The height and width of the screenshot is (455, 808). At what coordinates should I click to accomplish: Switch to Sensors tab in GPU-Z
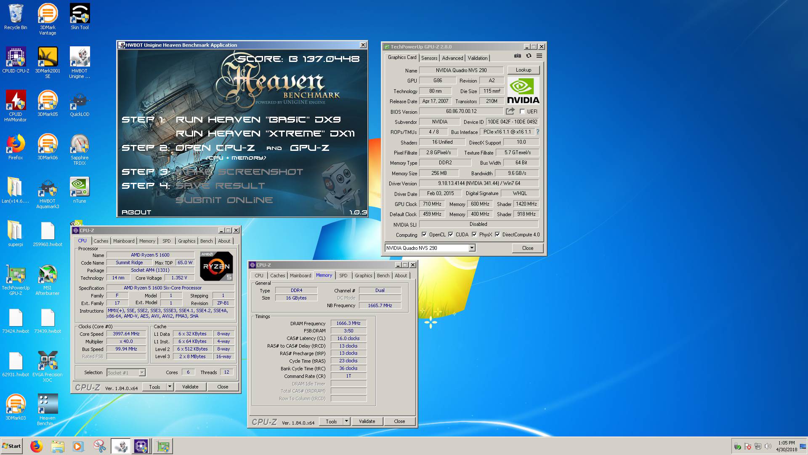click(429, 58)
